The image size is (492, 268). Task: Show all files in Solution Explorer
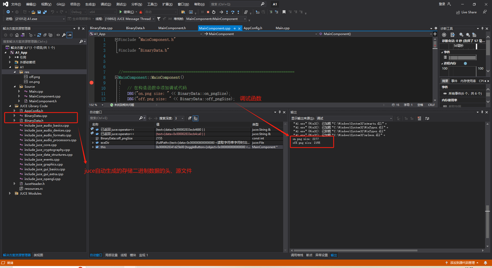point(50,35)
